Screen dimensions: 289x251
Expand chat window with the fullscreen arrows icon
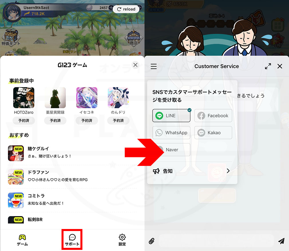coord(268,66)
